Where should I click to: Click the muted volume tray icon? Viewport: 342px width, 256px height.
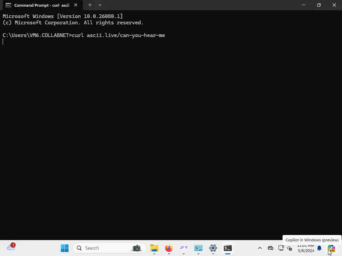(290, 248)
